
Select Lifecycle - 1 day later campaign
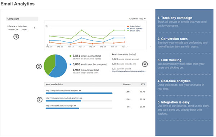point(17,26)
